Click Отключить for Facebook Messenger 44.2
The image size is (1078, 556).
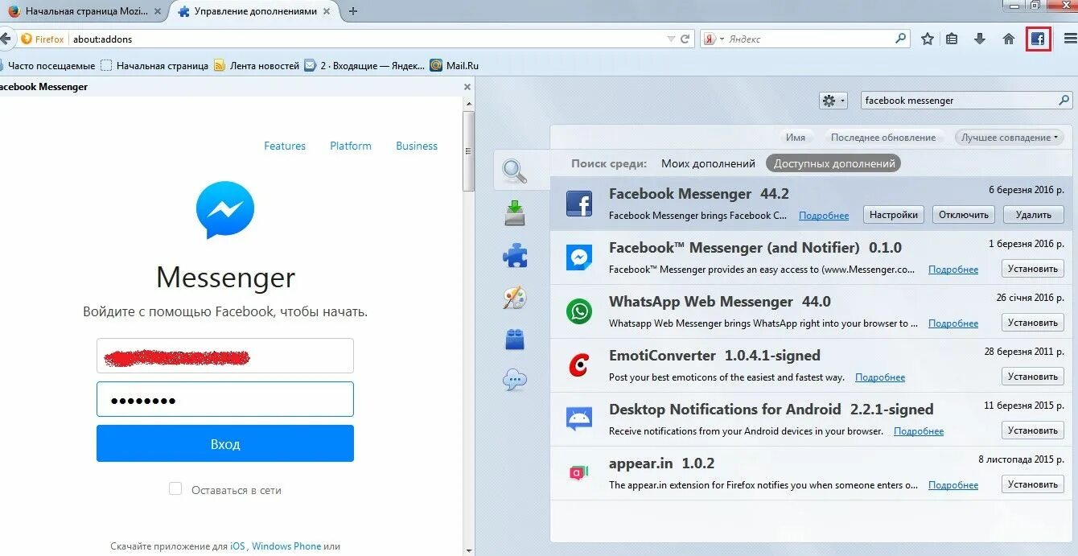point(964,215)
